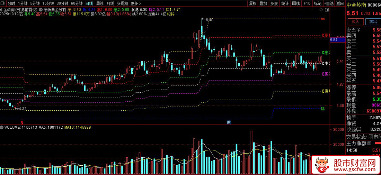The width and height of the screenshot is (381, 175).
Task: Click the 换手 turnover row
Action: (x=363, y=118)
